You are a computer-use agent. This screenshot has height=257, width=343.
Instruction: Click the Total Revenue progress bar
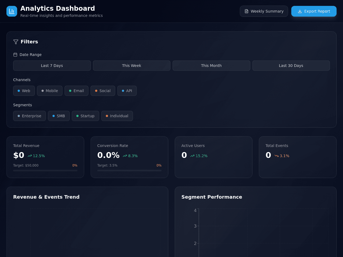coord(45,171)
